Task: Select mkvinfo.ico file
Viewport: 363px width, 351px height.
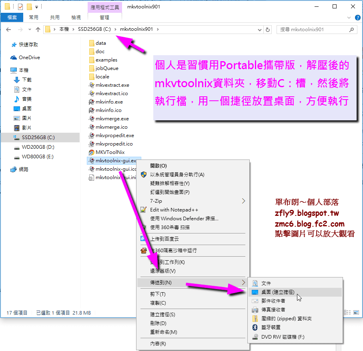Action: tap(105, 110)
